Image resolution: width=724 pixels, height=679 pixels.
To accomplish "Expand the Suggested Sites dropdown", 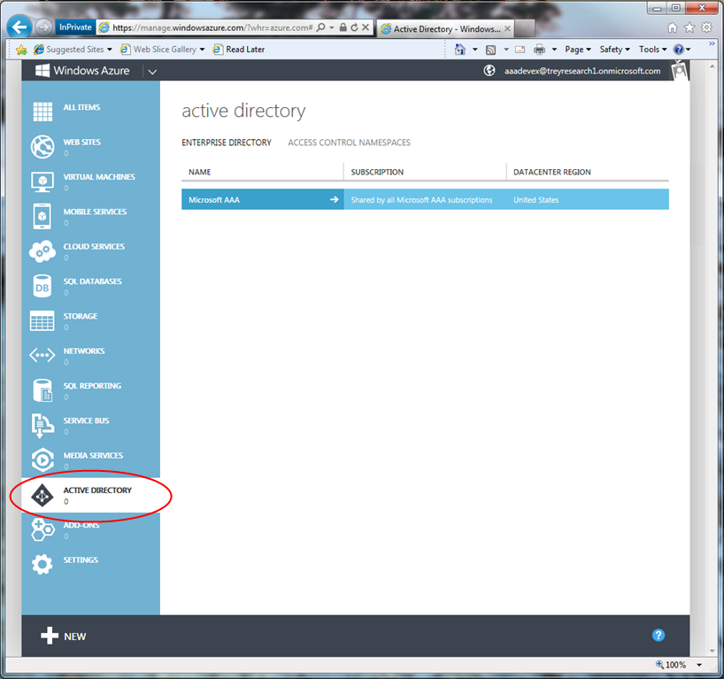I will click(110, 50).
